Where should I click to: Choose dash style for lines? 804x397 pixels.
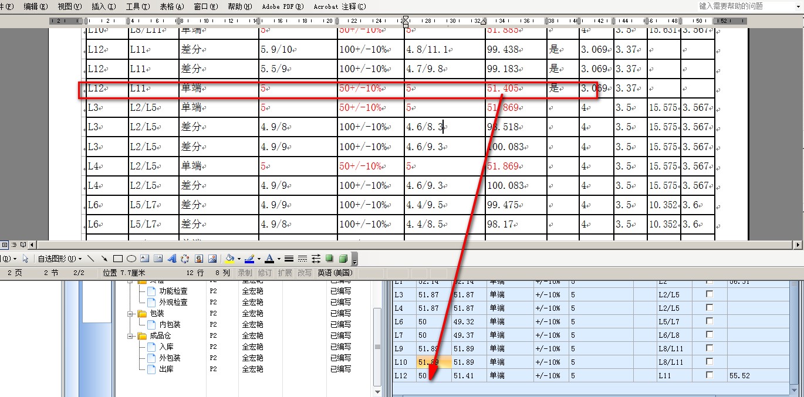302,259
